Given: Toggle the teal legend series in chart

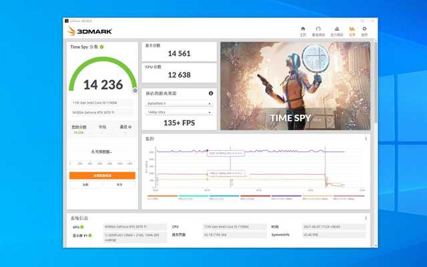Looking at the screenshot, I should click(x=193, y=198).
